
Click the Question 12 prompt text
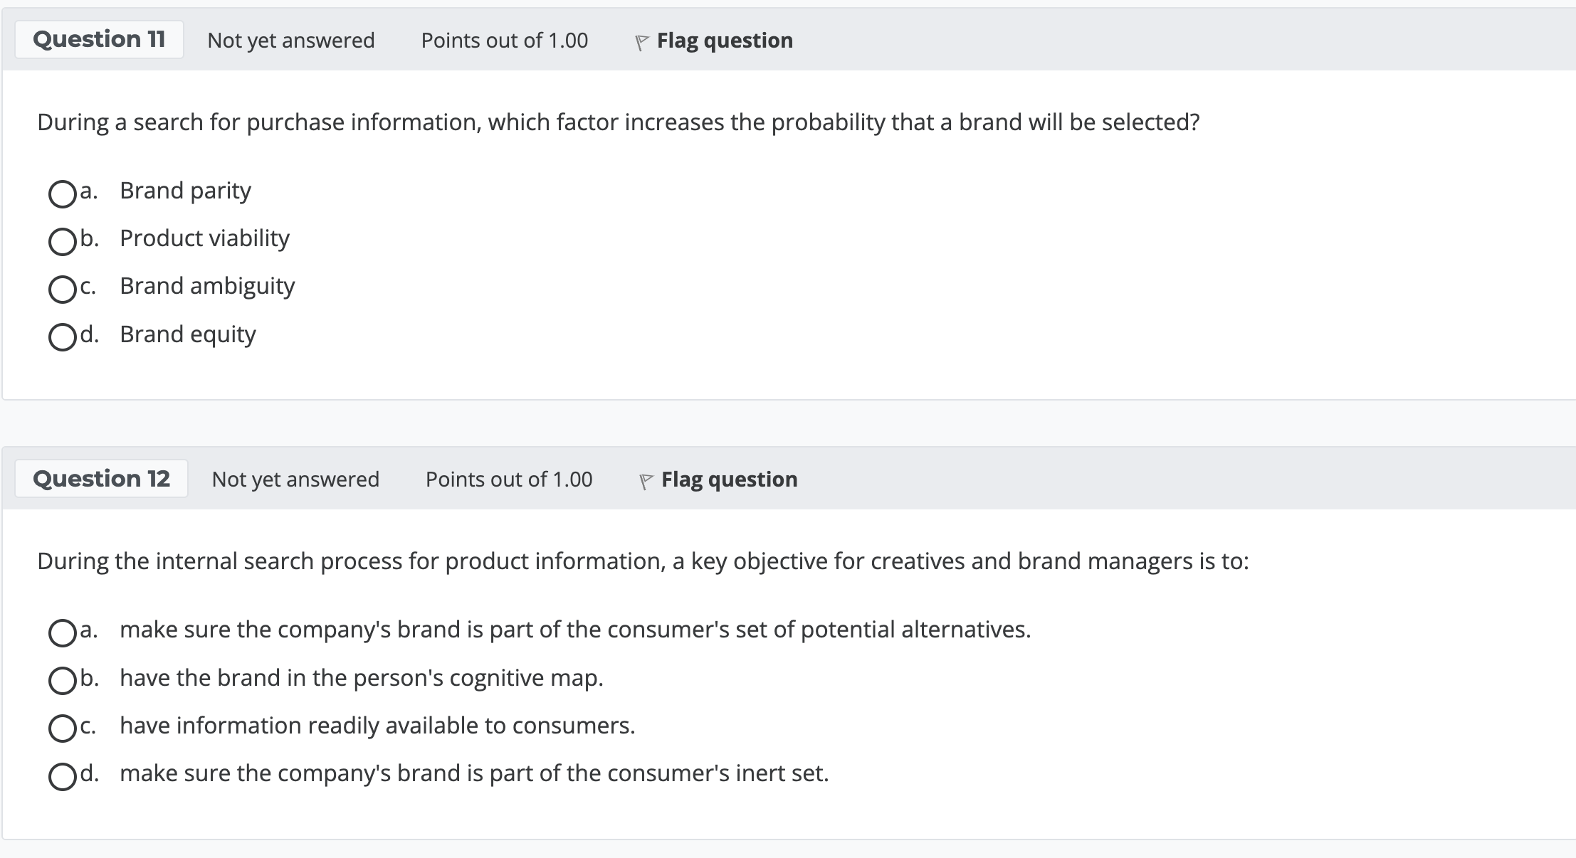641,561
